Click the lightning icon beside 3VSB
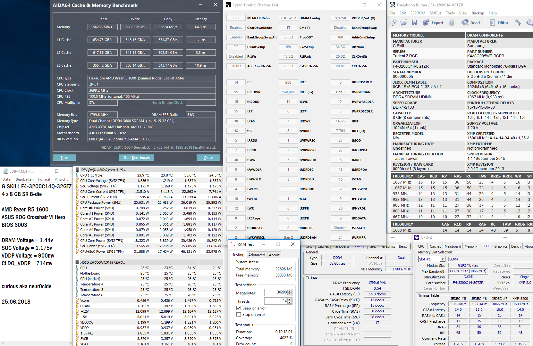 (77, 339)
